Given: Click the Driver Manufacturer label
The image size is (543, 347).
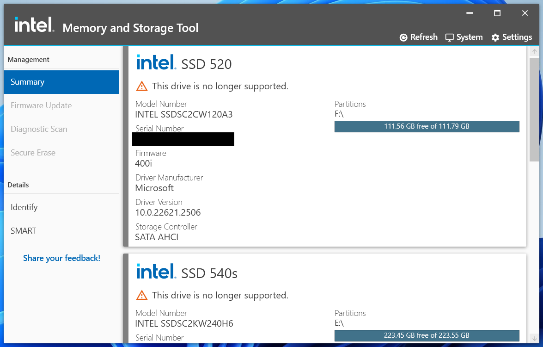Looking at the screenshot, I should tap(169, 178).
